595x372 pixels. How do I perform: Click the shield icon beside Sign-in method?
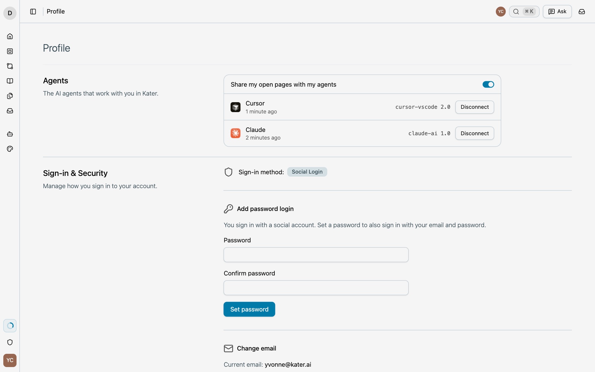point(228,172)
